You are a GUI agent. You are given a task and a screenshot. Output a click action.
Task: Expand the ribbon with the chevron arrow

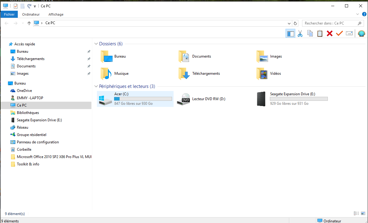[358, 14]
